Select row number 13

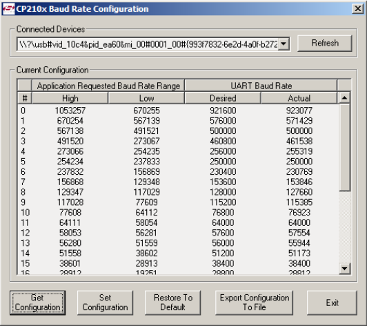click(x=26, y=243)
